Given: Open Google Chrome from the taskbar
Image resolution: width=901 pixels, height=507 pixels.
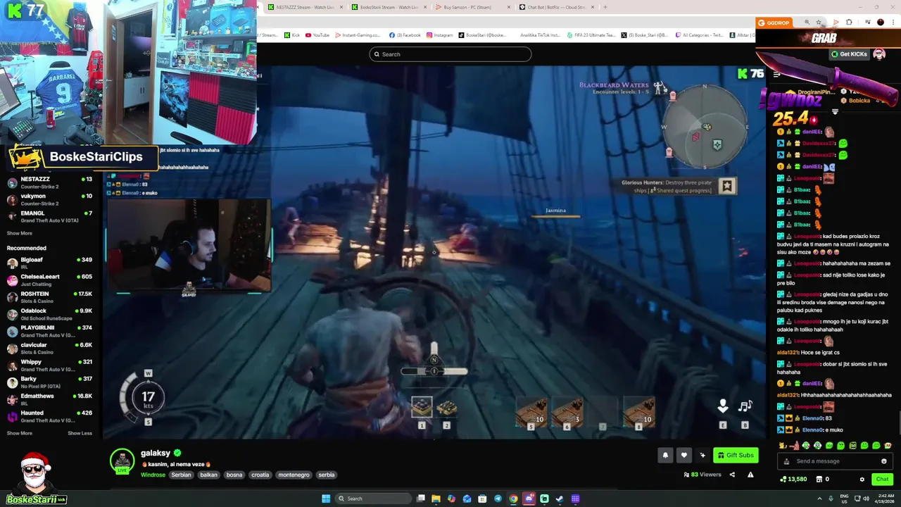Looking at the screenshot, I should click(513, 499).
